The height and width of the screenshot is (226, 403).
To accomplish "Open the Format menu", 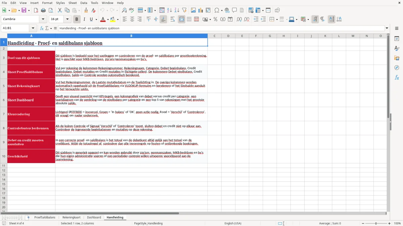I will (x=47, y=3).
